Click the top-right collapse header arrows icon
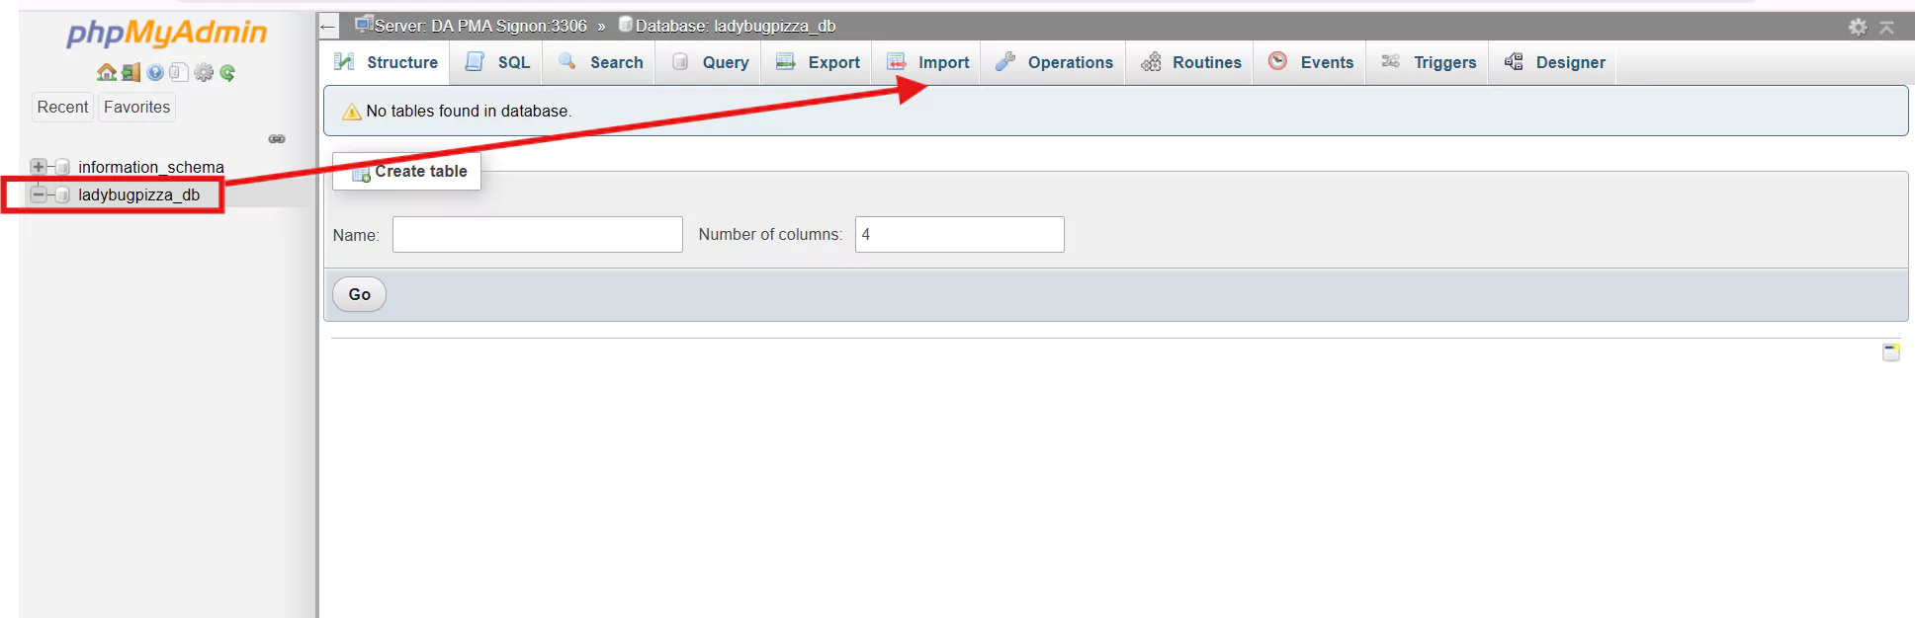1915x618 pixels. tap(1886, 27)
